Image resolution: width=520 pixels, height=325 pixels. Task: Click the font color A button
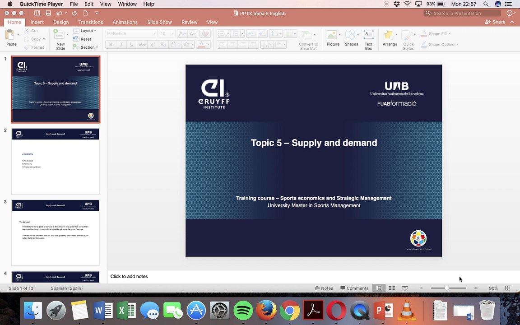(201, 44)
